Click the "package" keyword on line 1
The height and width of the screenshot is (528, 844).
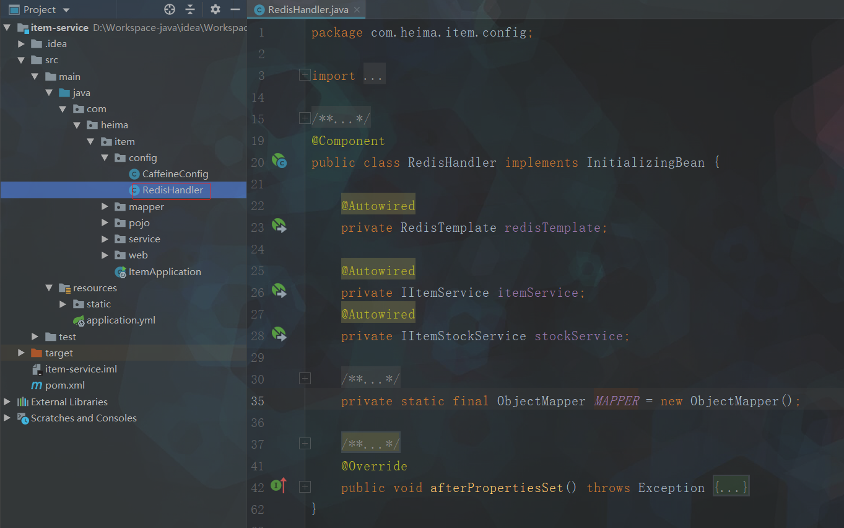point(337,32)
